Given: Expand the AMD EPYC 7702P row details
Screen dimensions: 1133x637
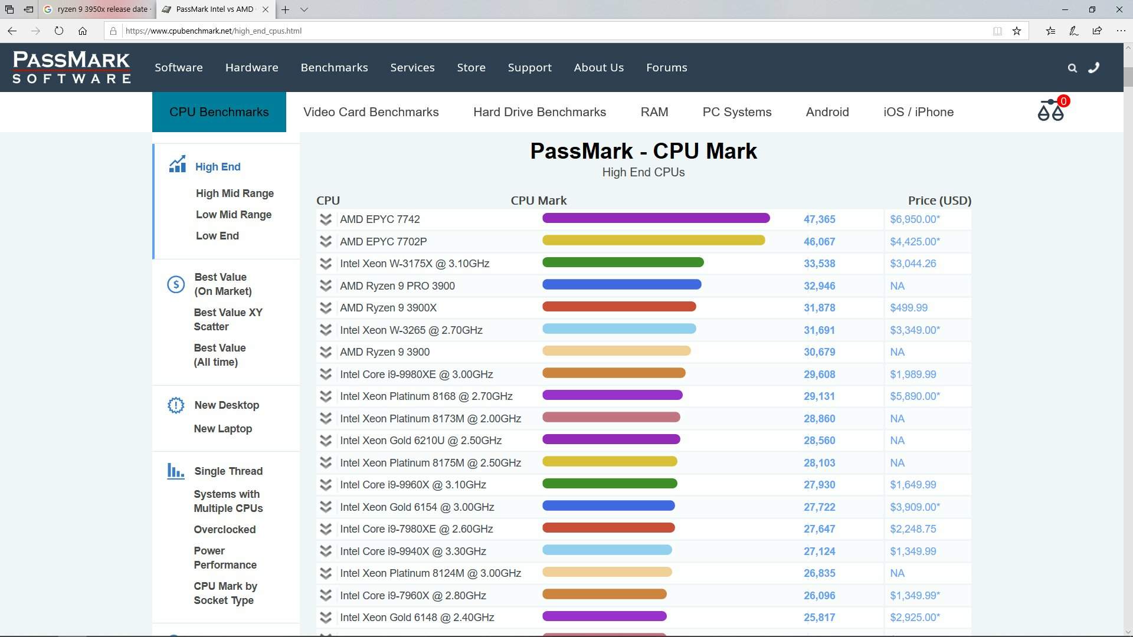Looking at the screenshot, I should click(325, 241).
